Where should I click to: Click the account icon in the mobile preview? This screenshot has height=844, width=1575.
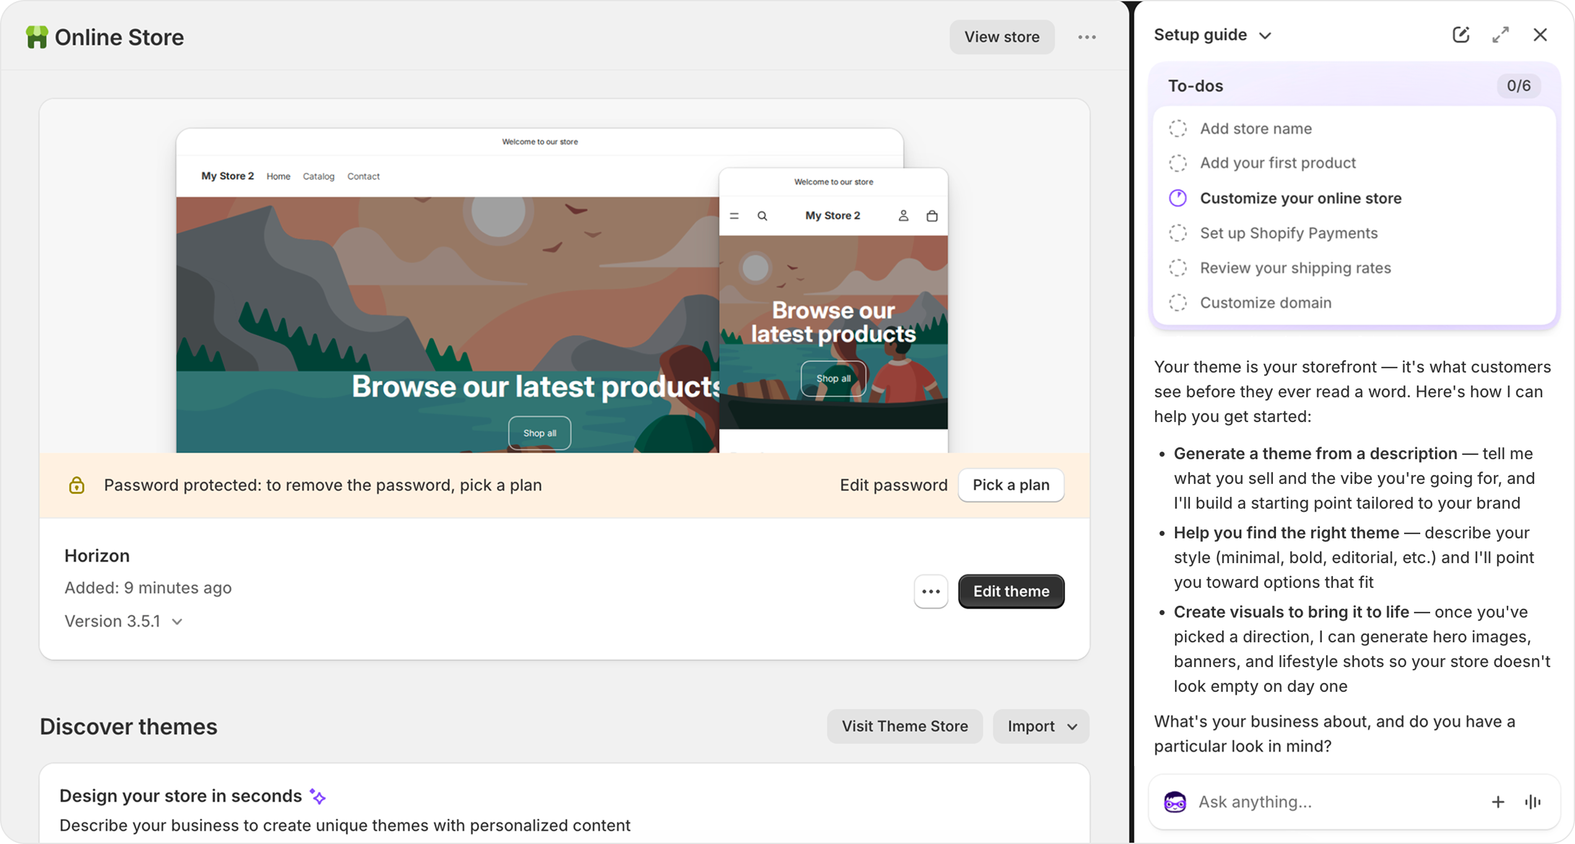tap(903, 215)
